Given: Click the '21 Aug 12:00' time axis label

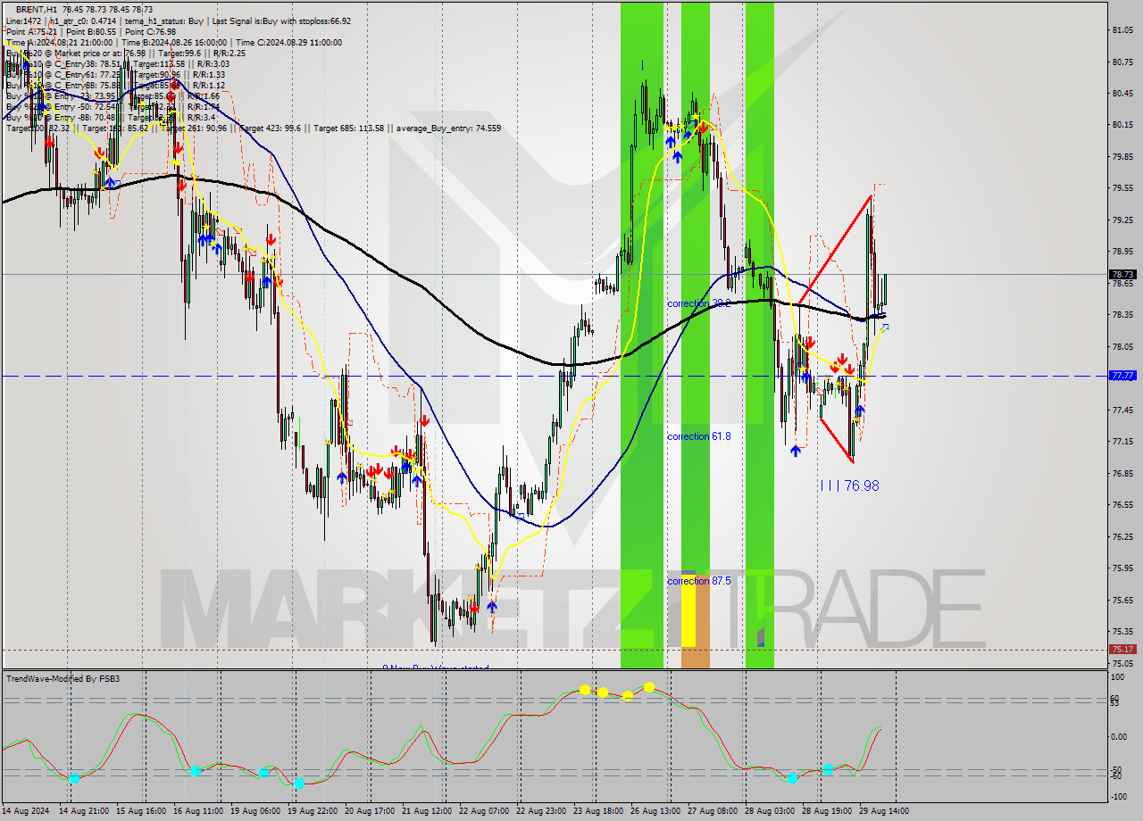Looking at the screenshot, I should [x=428, y=811].
